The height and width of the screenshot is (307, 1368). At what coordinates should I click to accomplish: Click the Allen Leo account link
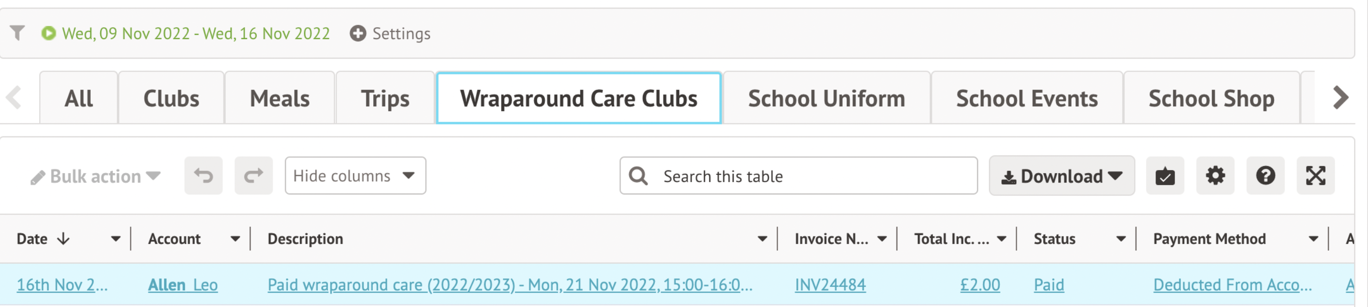pos(183,285)
